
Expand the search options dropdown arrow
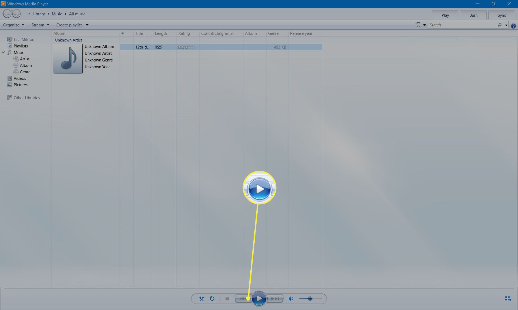[506, 25]
